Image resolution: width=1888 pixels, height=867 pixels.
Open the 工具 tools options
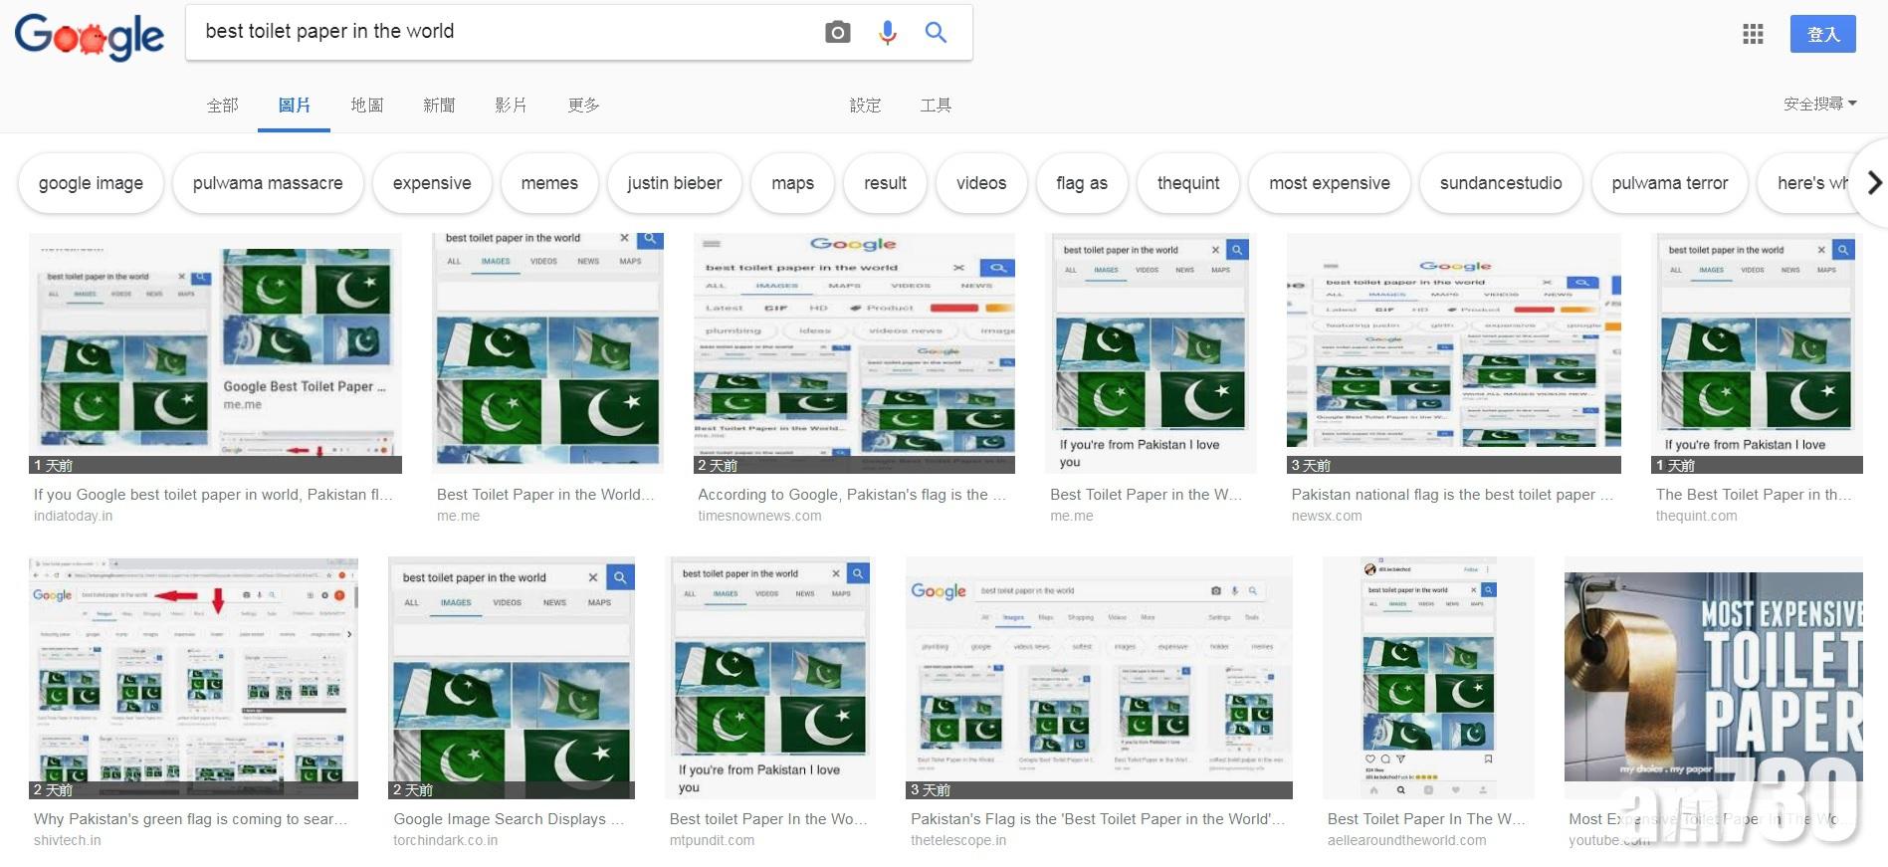pos(935,105)
